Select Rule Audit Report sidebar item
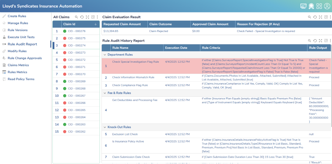Viewport: 332px width, 164px height. coord(22,44)
